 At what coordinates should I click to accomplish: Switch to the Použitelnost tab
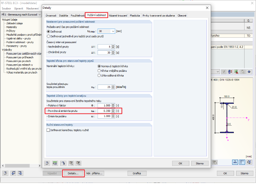pos(77,15)
